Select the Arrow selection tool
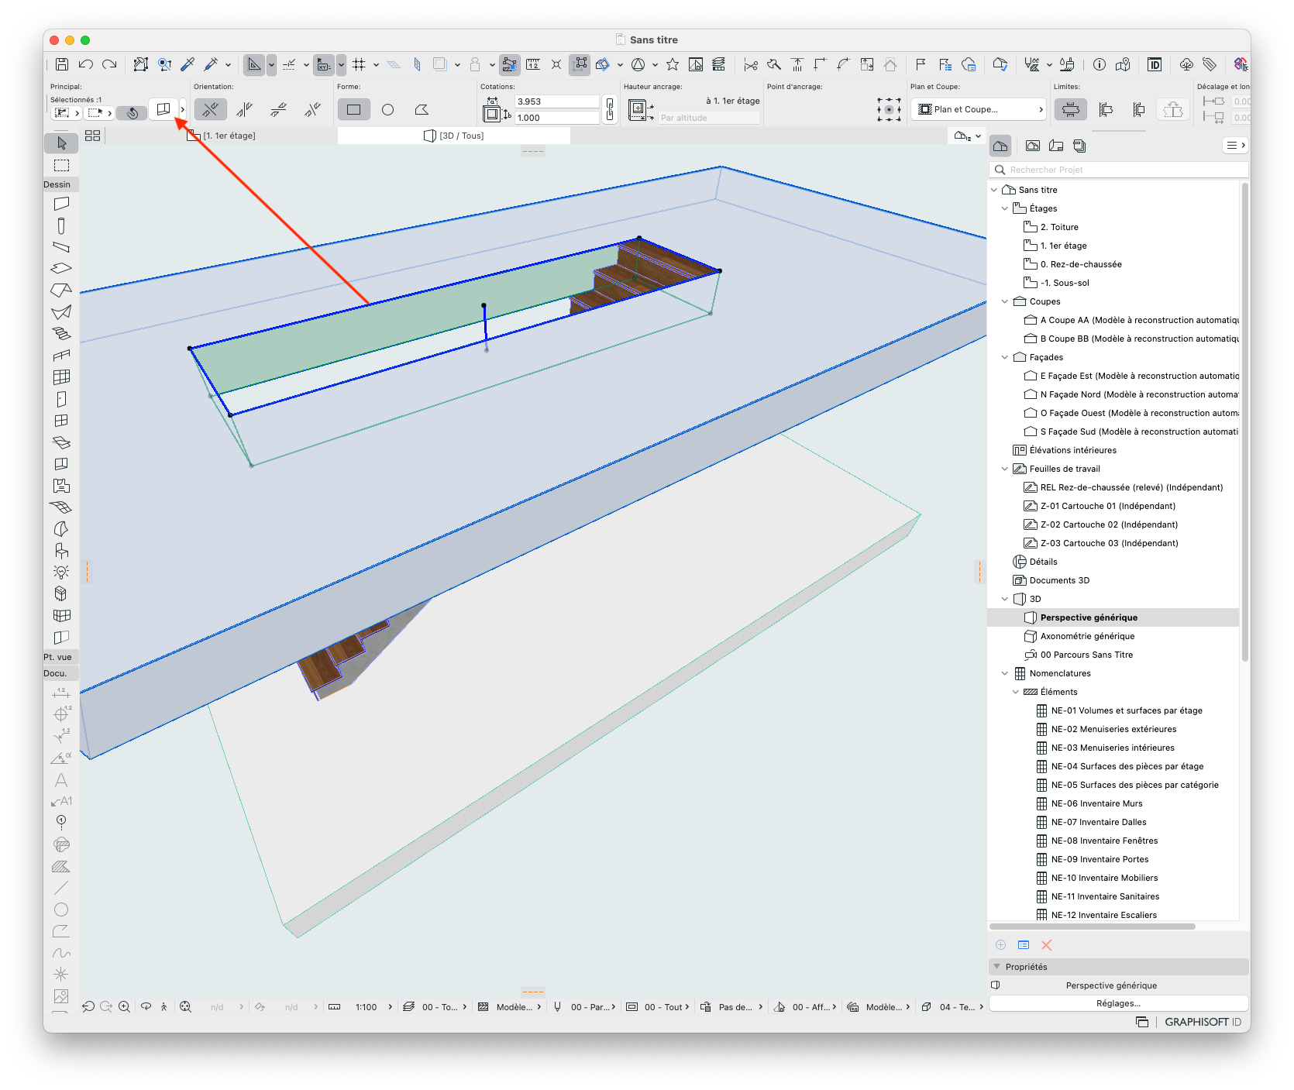This screenshot has width=1294, height=1090. 62,143
